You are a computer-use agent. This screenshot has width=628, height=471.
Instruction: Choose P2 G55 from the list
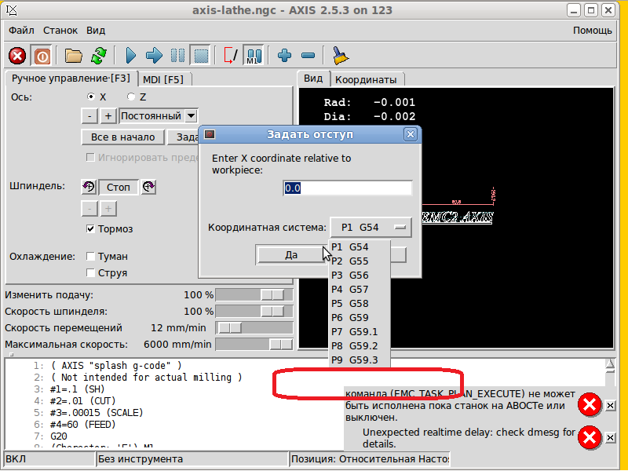[x=360, y=261]
